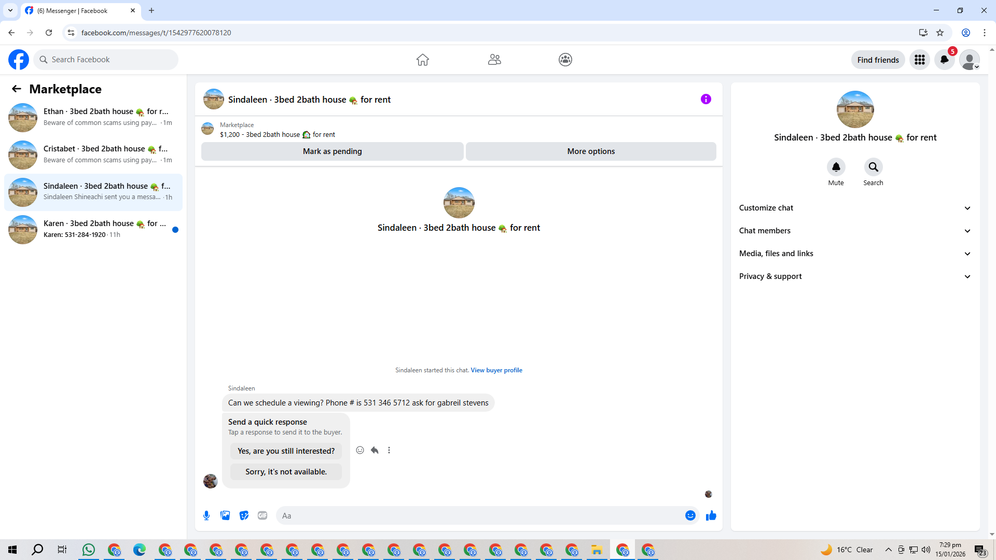Expand the Chat members section
The width and height of the screenshot is (996, 560).
point(855,231)
